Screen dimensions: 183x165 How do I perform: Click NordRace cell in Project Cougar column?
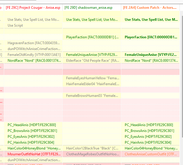(x=33, y=61)
